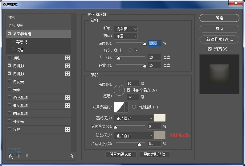Click 深度 input field showing 1000
This screenshot has width=245, height=166.
pos(155,43)
